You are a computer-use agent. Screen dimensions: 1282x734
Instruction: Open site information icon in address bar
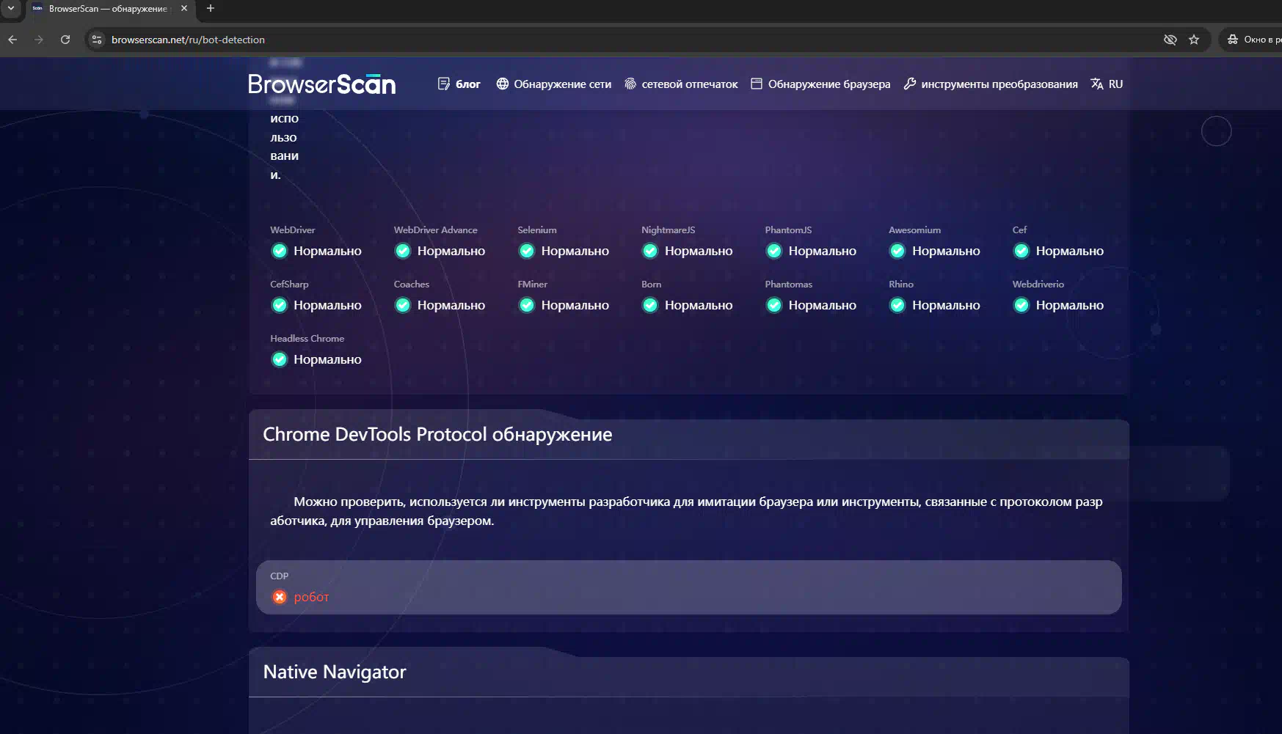point(97,40)
